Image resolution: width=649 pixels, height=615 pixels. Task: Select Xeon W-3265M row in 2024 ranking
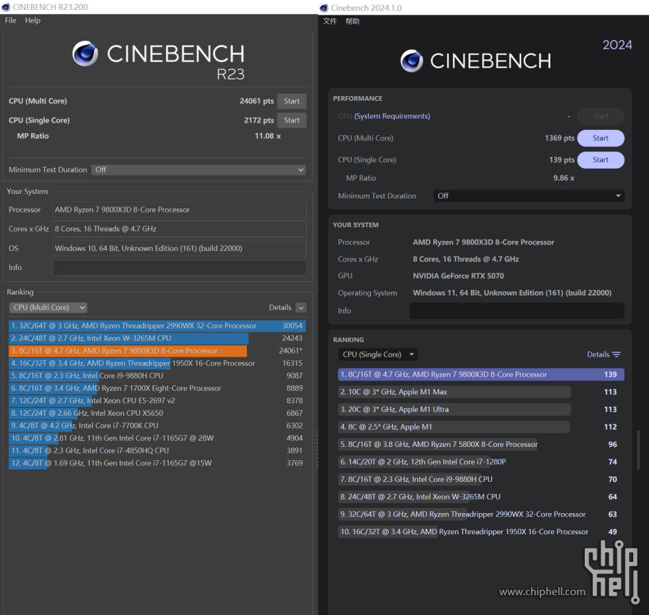[481, 497]
